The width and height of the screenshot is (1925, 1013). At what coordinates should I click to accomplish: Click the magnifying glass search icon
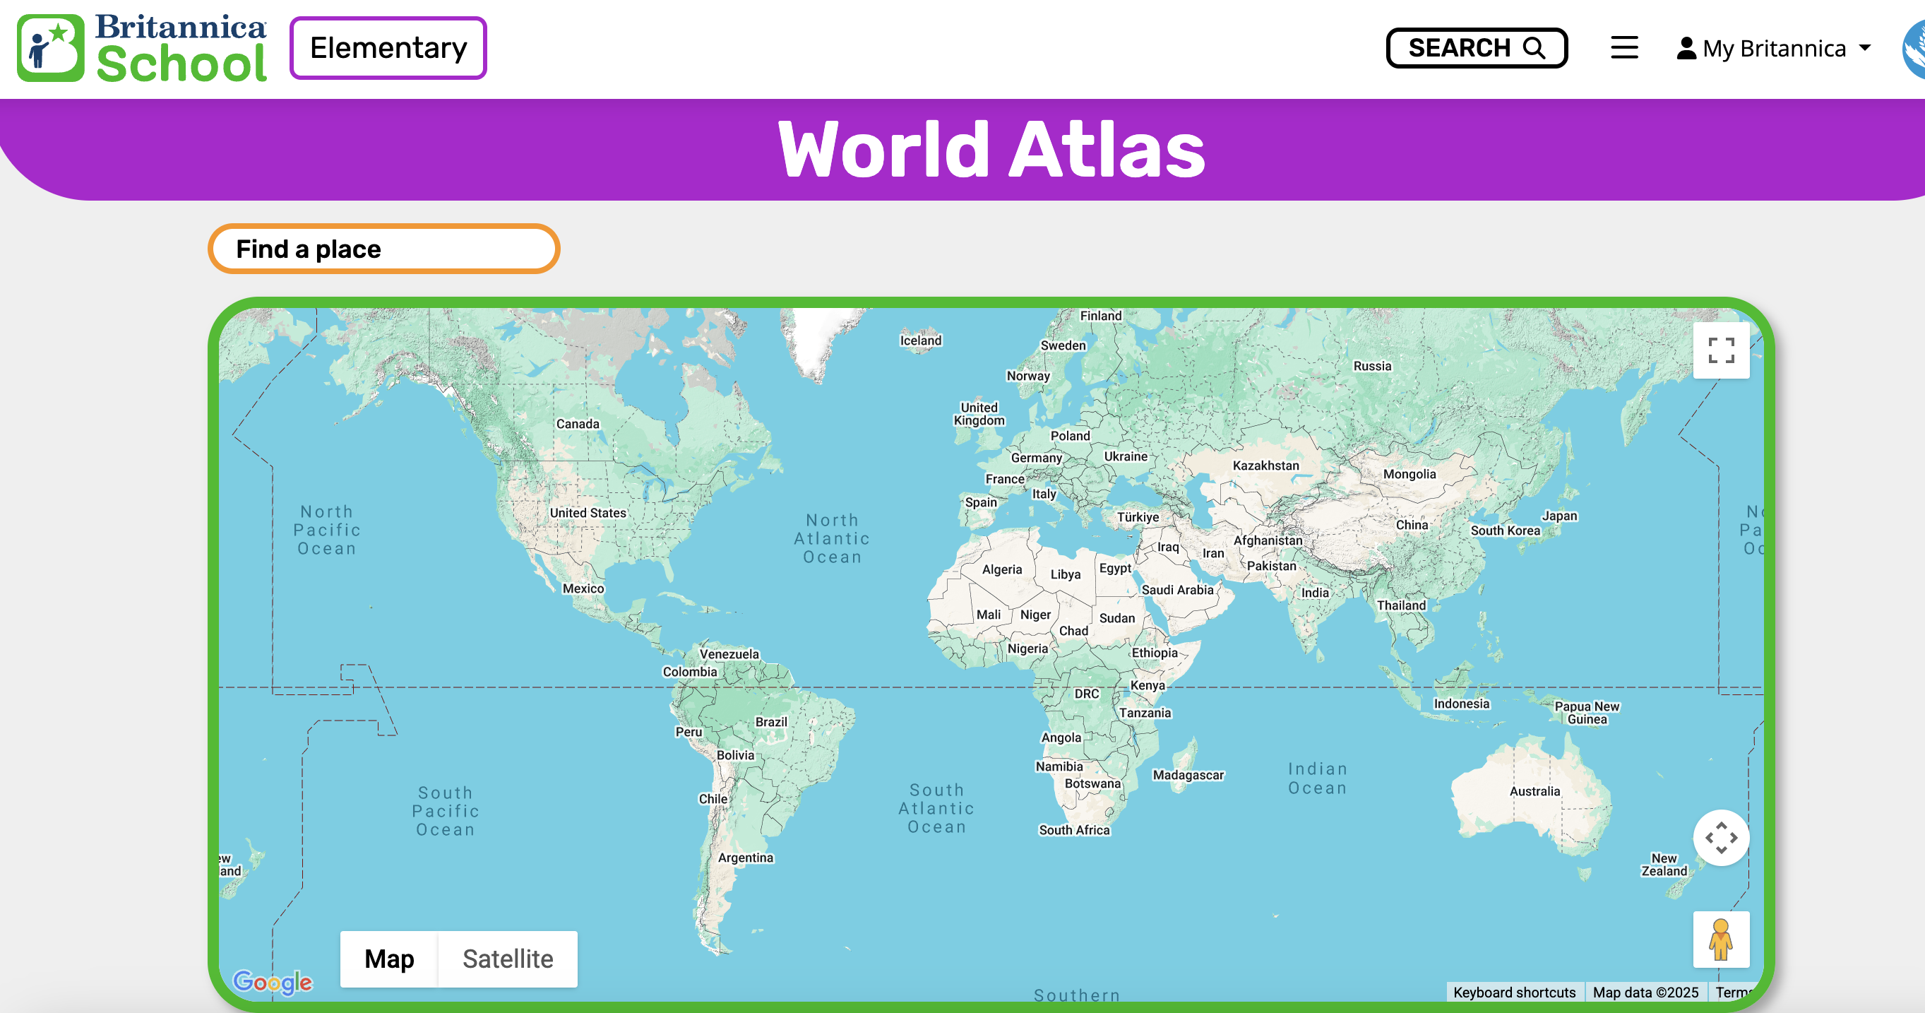tap(1534, 48)
